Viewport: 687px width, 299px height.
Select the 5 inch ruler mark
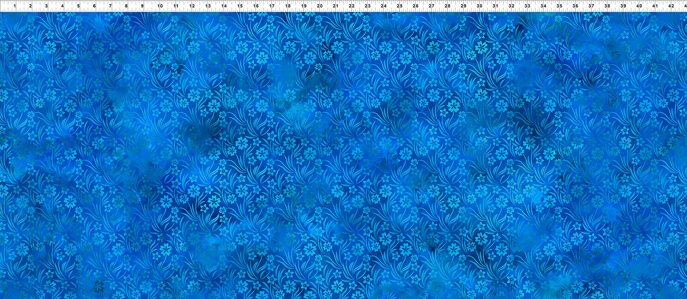[x=79, y=6]
